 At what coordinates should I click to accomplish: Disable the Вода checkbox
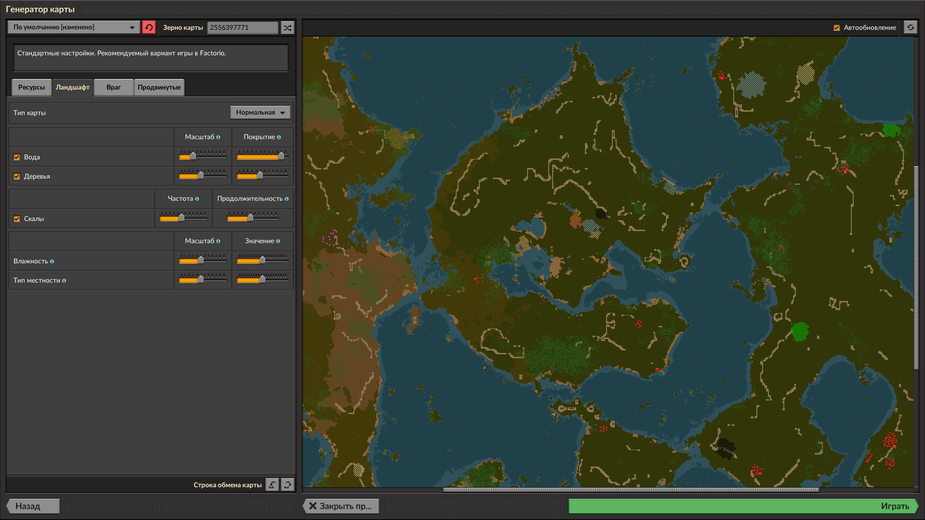pyautogui.click(x=17, y=157)
